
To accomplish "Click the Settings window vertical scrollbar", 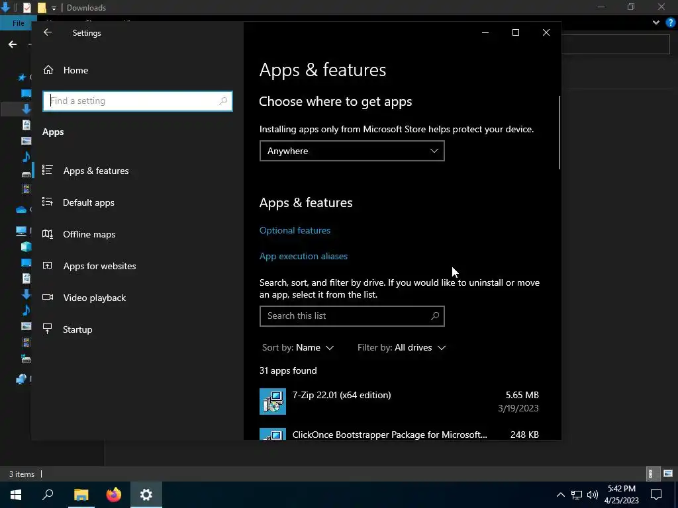I will 559,132.
